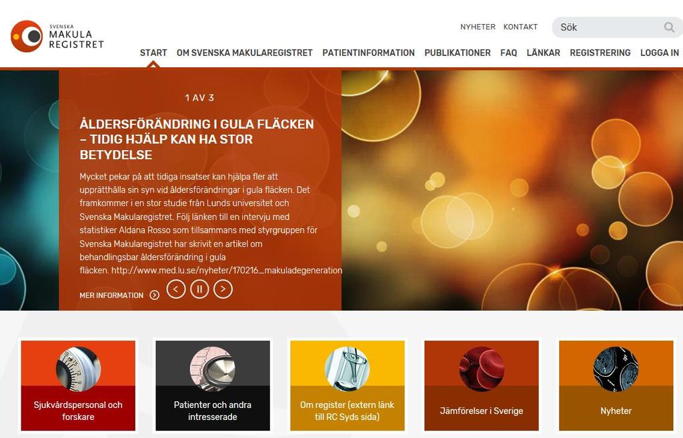The image size is (683, 438).
Task: Select the blood cells Jämförelser i Sverige tile
Action: coord(482,369)
